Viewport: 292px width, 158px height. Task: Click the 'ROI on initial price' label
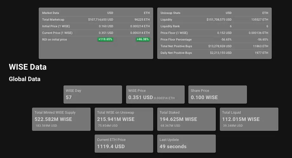pyautogui.click(x=54, y=39)
